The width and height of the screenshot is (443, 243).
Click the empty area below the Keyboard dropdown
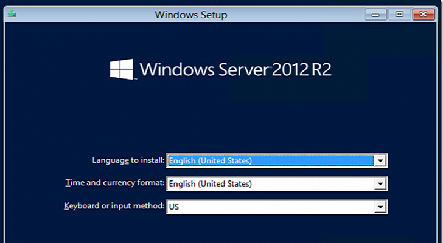[x=274, y=230]
